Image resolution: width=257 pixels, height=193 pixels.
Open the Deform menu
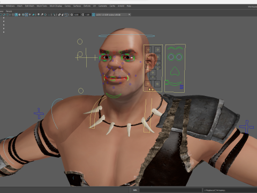tap(87, 6)
